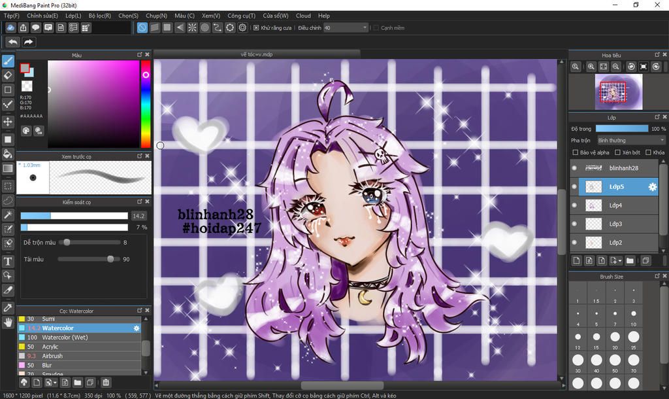Select the Bucket fill tool
This screenshot has height=399, width=669.
[x=8, y=154]
